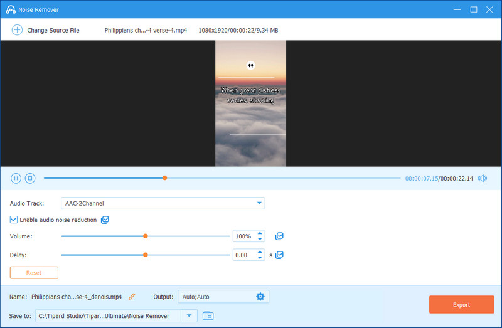Click the Change Source File plus icon
Viewport: 502px width, 328px height.
point(17,30)
